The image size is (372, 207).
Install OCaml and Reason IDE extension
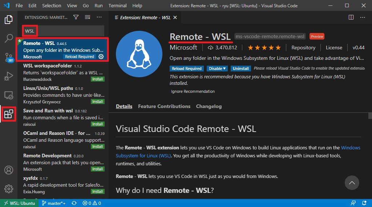click(97, 146)
